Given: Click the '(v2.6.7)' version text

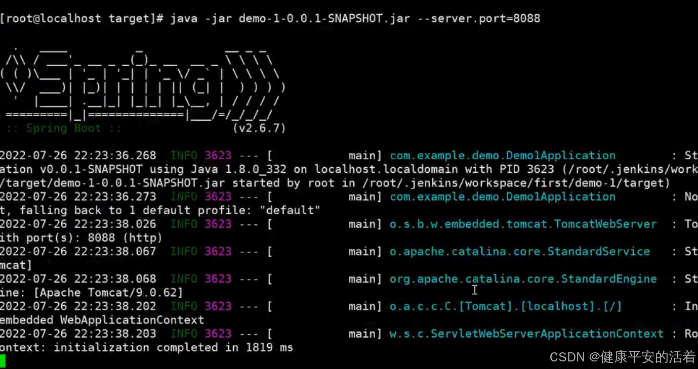Looking at the screenshot, I should point(259,128).
